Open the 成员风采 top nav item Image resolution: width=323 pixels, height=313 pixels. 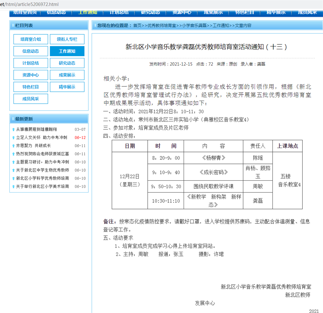pos(307,13)
